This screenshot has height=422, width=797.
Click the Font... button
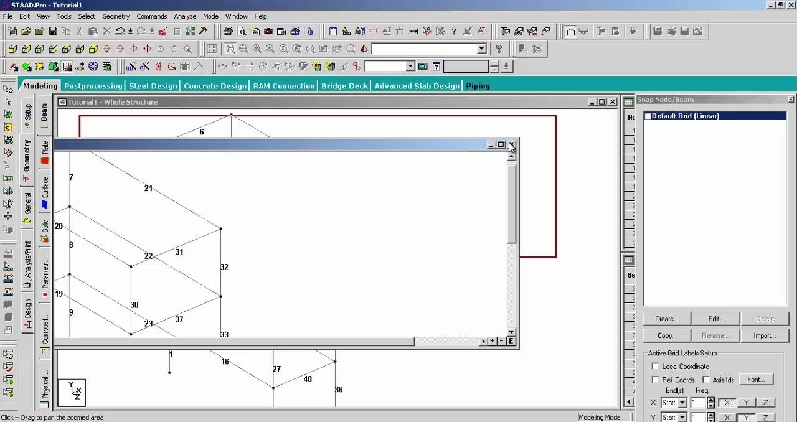[x=756, y=379]
